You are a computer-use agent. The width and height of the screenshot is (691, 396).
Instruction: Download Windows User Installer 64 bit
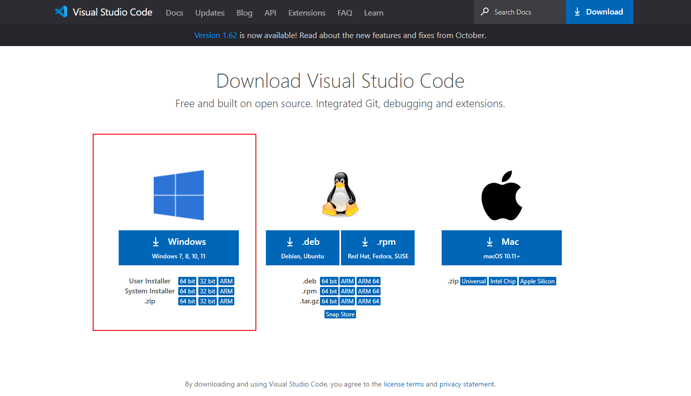187,281
